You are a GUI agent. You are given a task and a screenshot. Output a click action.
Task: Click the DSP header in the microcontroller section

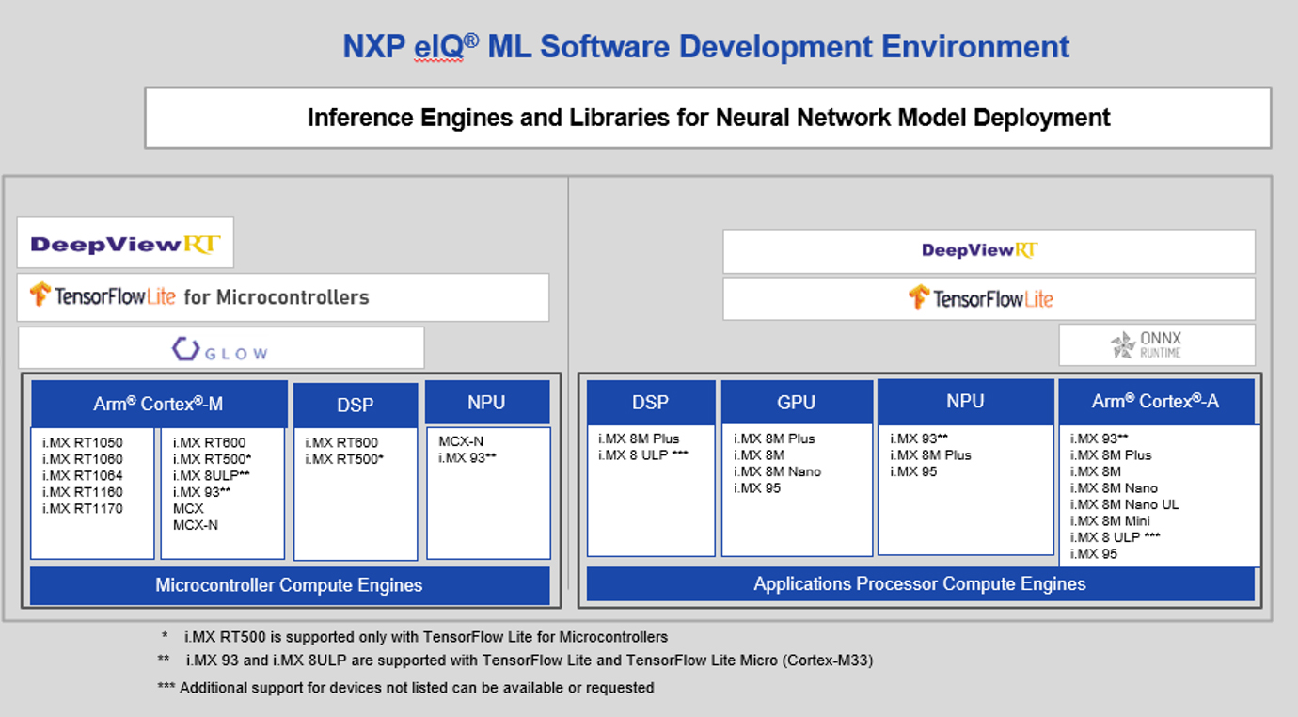[x=355, y=405]
